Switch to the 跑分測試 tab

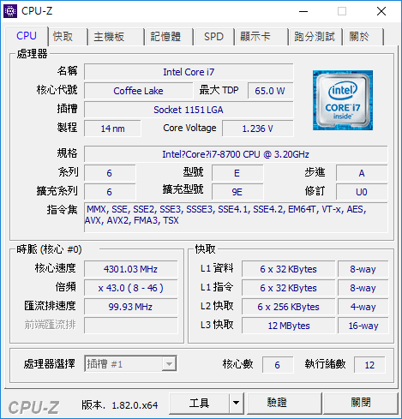pyautogui.click(x=315, y=37)
